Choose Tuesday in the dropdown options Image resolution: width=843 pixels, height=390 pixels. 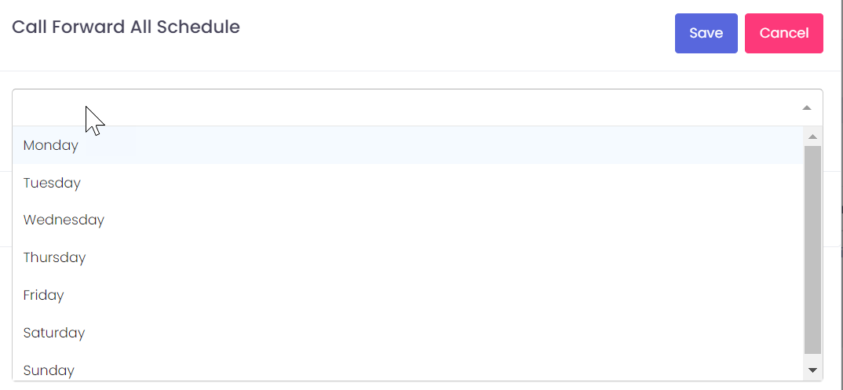[52, 183]
